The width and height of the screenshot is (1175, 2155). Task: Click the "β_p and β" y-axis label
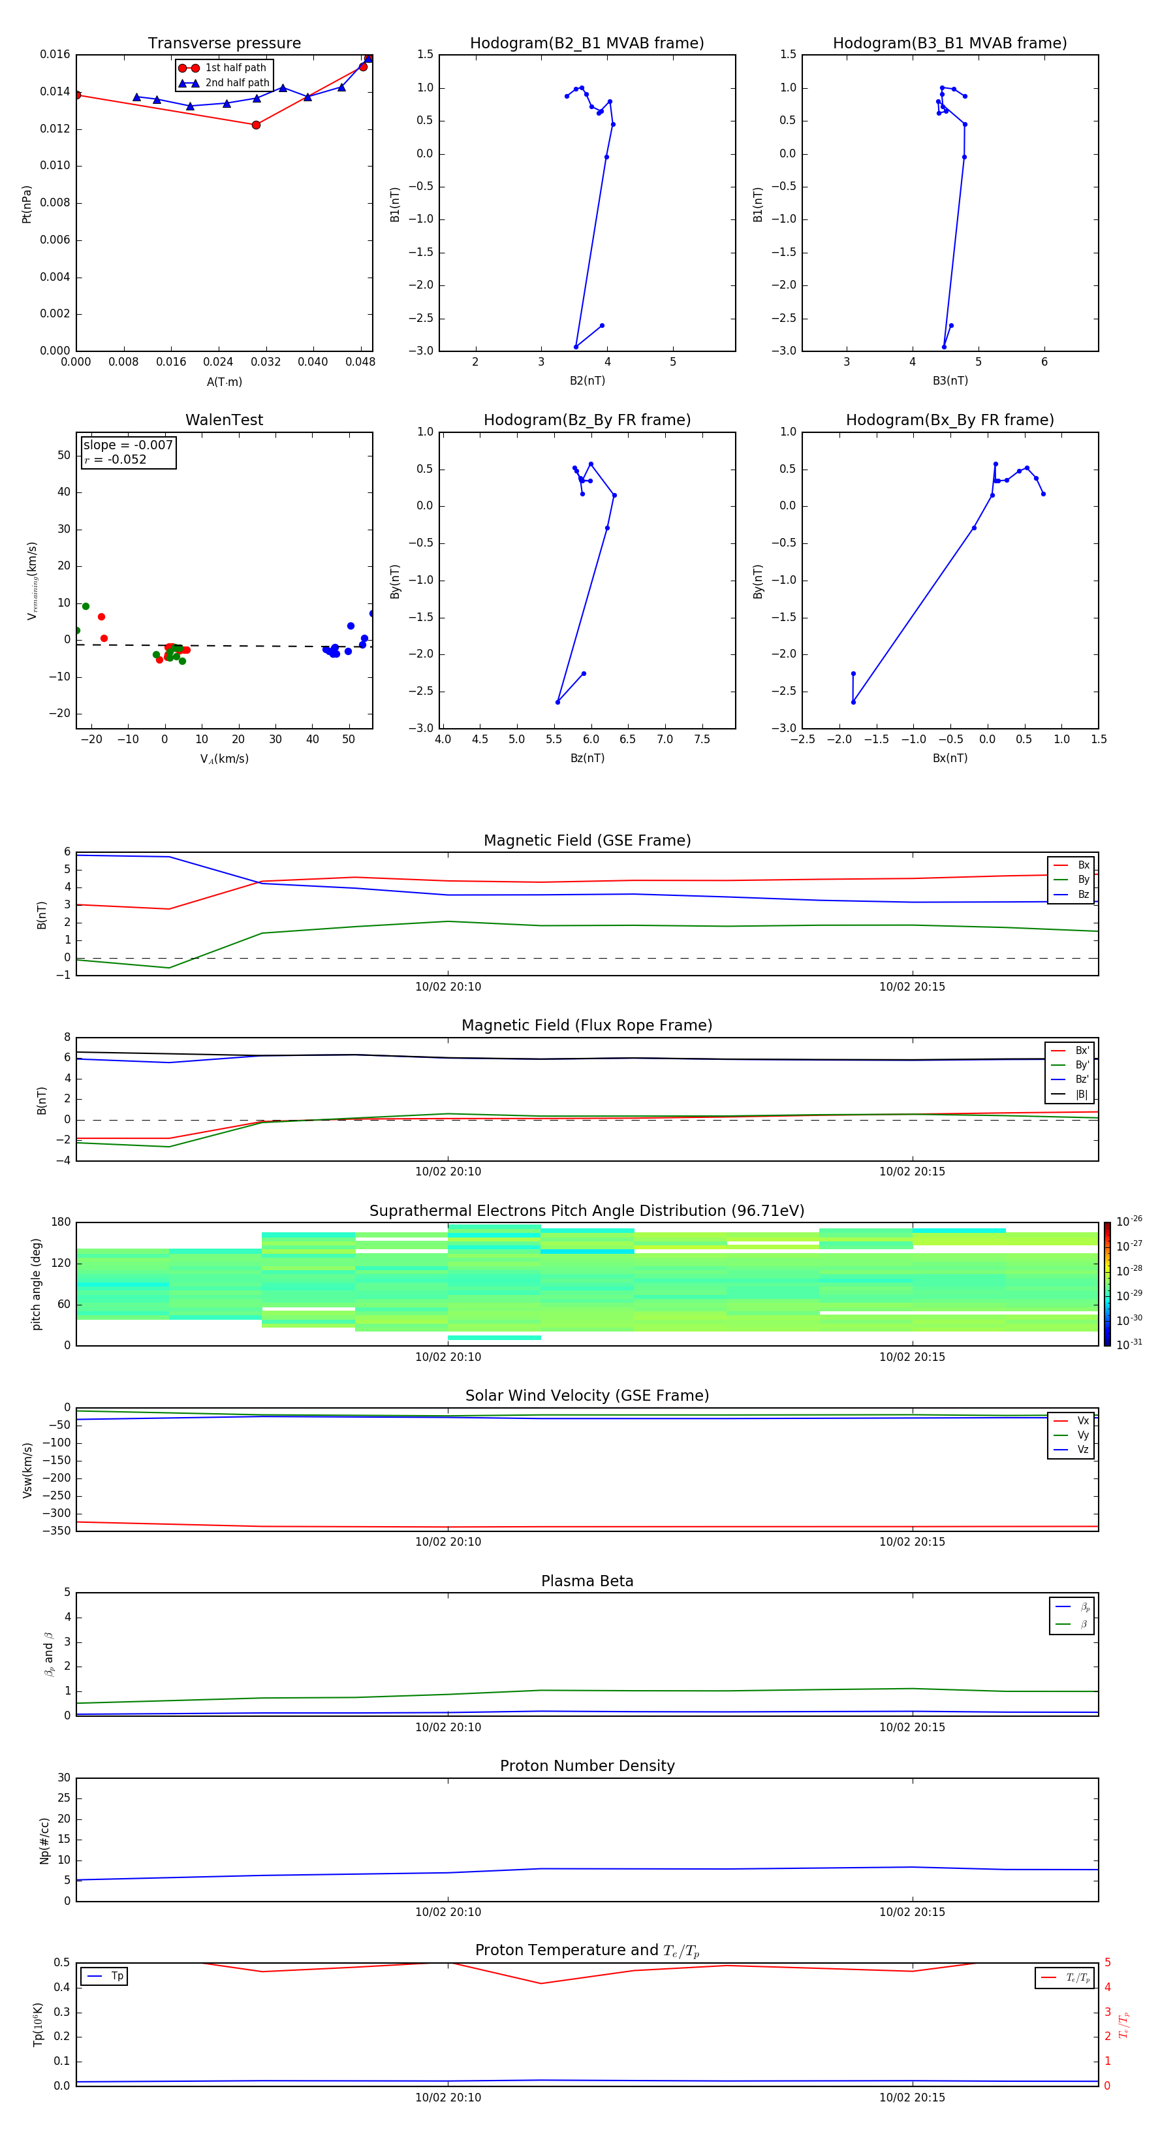pyautogui.click(x=48, y=1654)
